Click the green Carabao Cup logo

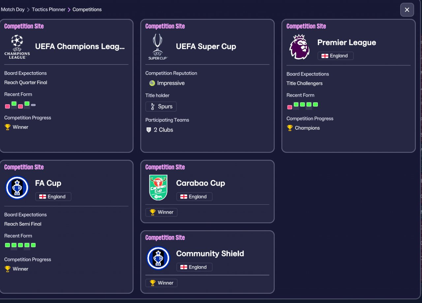(x=158, y=188)
